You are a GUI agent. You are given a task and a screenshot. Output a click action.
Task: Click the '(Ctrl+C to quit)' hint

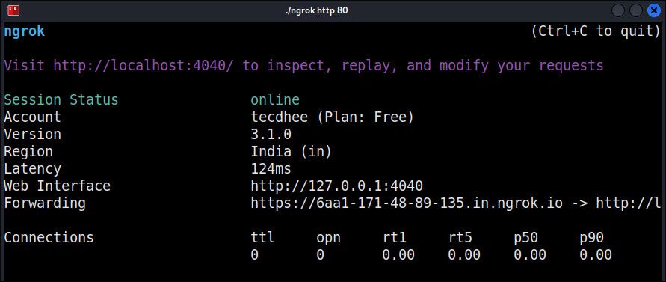click(596, 31)
